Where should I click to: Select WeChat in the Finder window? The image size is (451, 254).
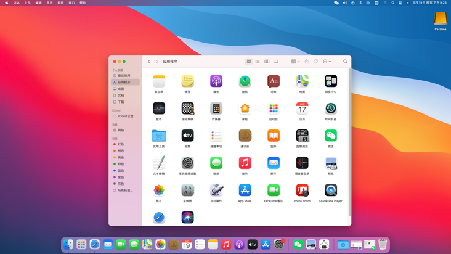coord(331,136)
